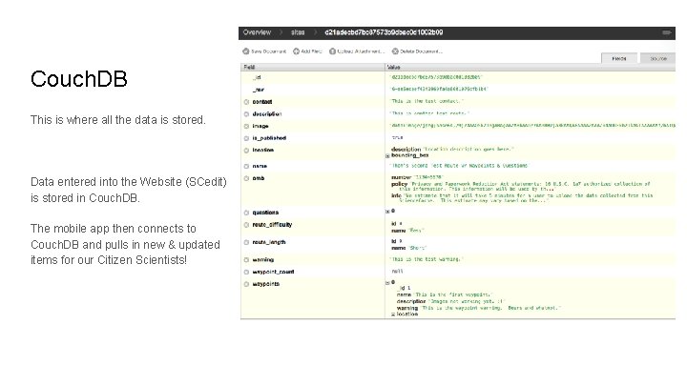Click the Upload Attachment label
The image size is (687, 386).
361,51
